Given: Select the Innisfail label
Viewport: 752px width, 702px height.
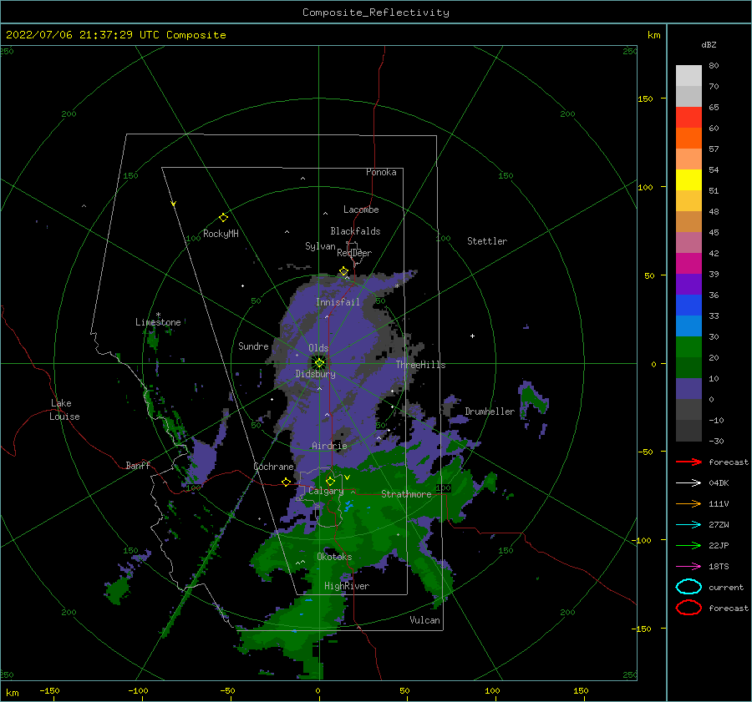Looking at the screenshot, I should [x=338, y=302].
